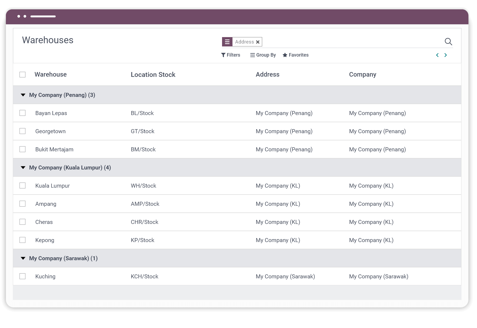Remove the Address filter via its X icon
477x328 pixels.
(x=258, y=42)
